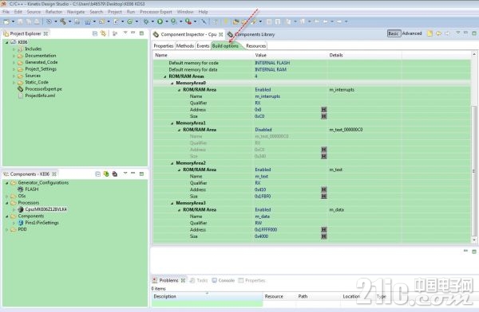Click H hex button for MemoryArea0 Address
Screen dimensions: 479x312
(x=324, y=109)
